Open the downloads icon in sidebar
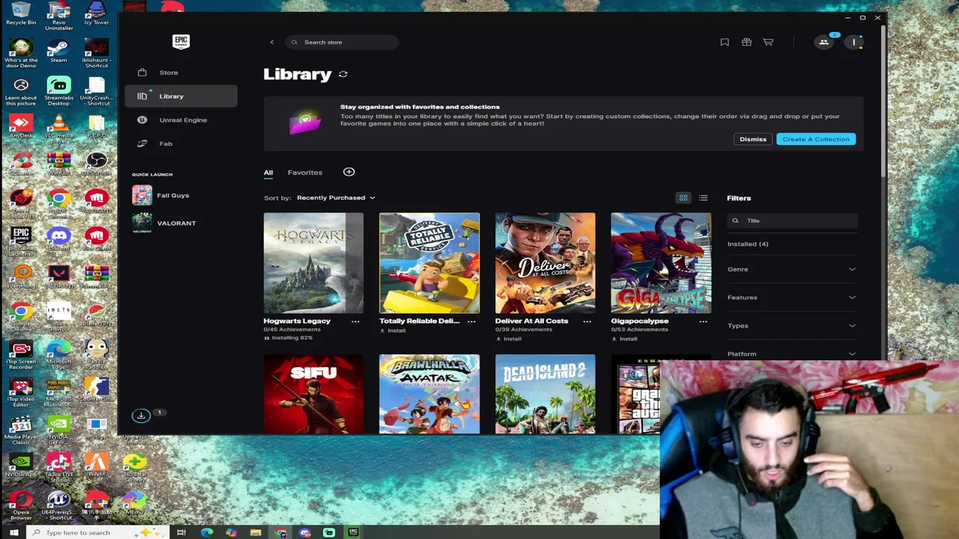Viewport: 959px width, 539px height. click(141, 415)
